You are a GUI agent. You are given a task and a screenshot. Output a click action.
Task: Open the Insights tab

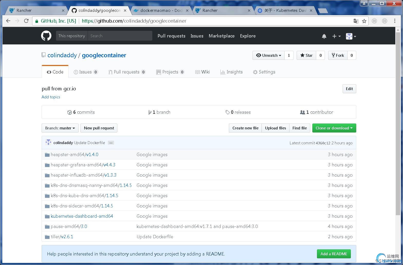point(231,72)
